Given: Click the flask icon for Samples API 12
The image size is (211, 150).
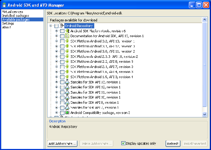Looking at the screenshot, I should pyautogui.click(x=67, y=87).
